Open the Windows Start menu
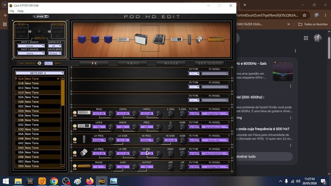This screenshot has width=331, height=186. tap(6, 181)
